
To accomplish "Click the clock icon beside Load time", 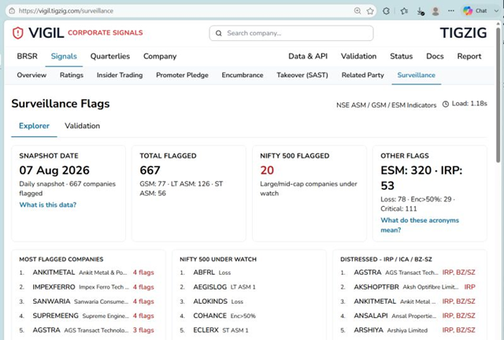I will tap(446, 104).
